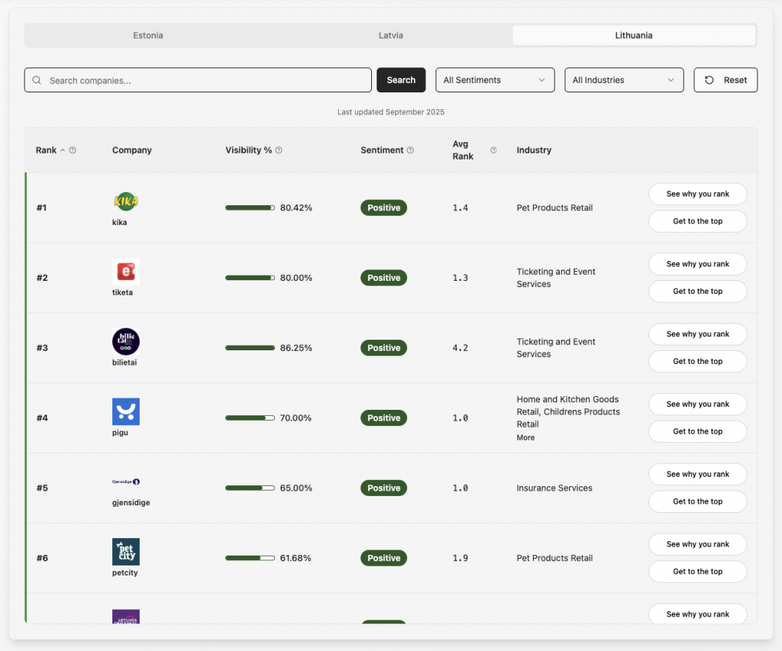Viewport: 782px width, 651px height.
Task: Click the bilietai round logo
Action: tap(125, 341)
